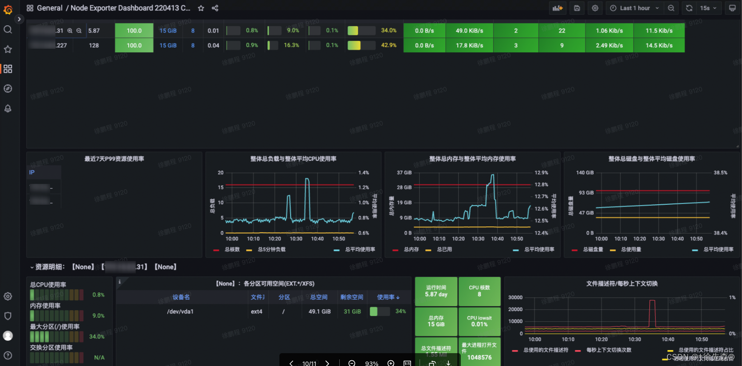Reset image to 1:1 size
The image size is (742, 366).
pos(407,363)
